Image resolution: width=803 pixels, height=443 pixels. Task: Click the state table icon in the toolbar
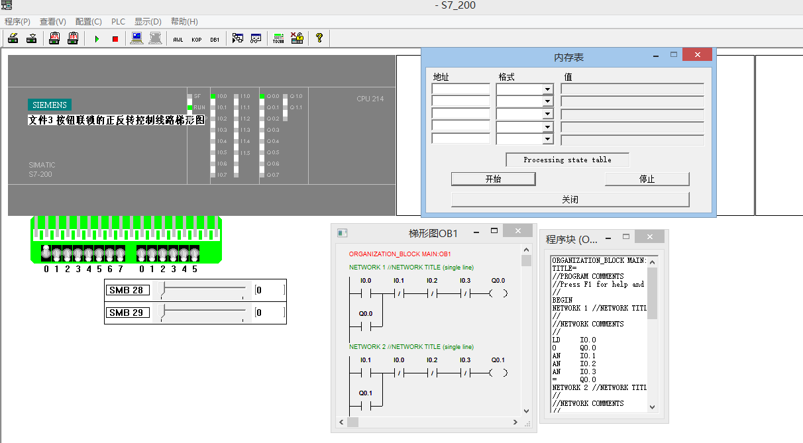(x=256, y=38)
